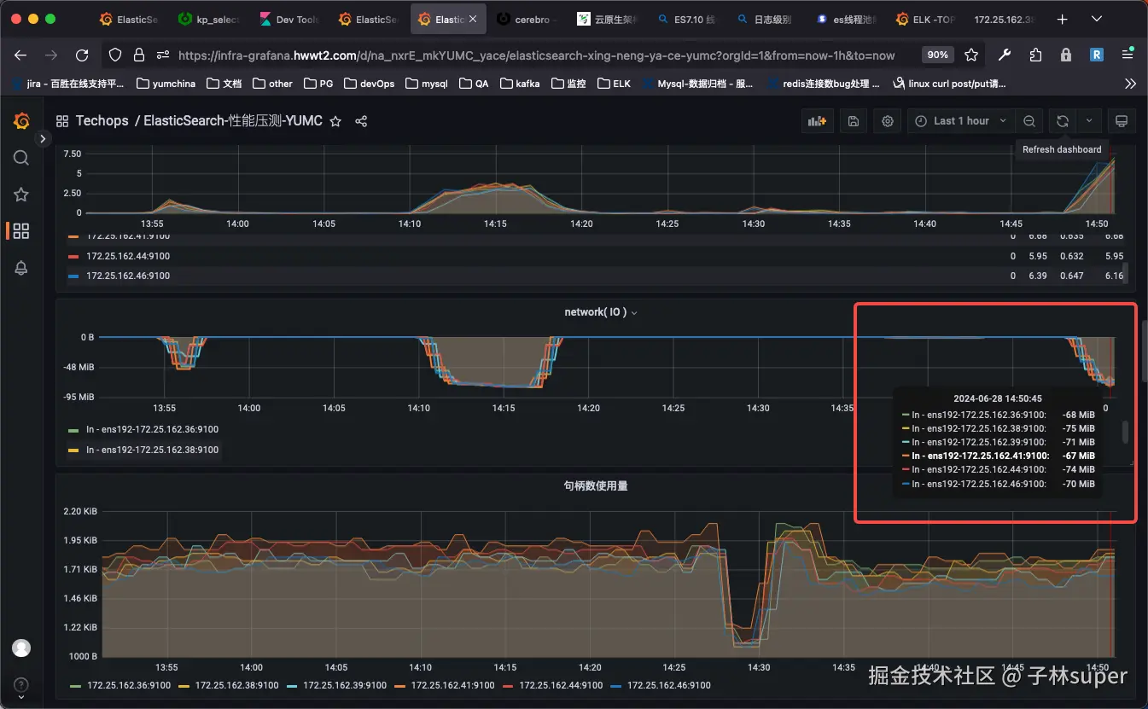Open dashboard settings gear

tap(888, 121)
